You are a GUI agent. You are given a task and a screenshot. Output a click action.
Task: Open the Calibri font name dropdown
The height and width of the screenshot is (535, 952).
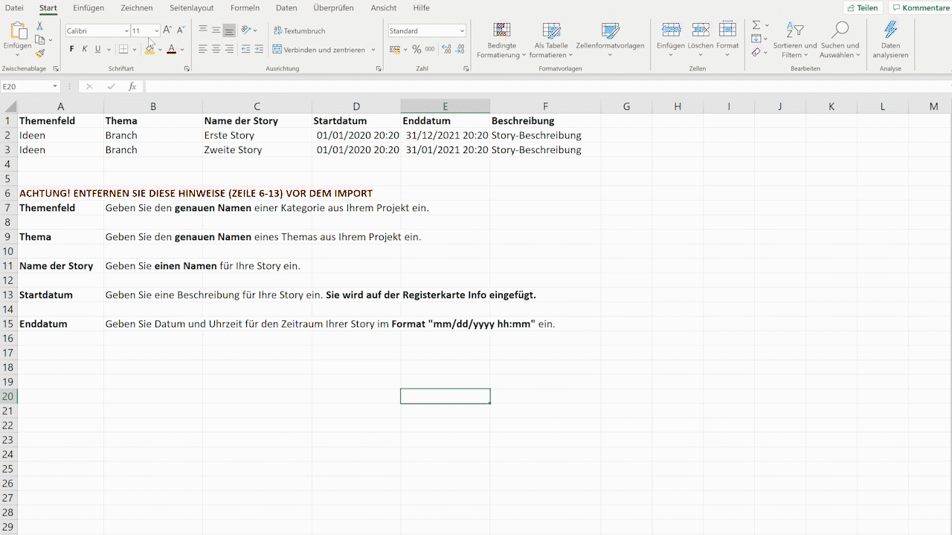click(126, 31)
